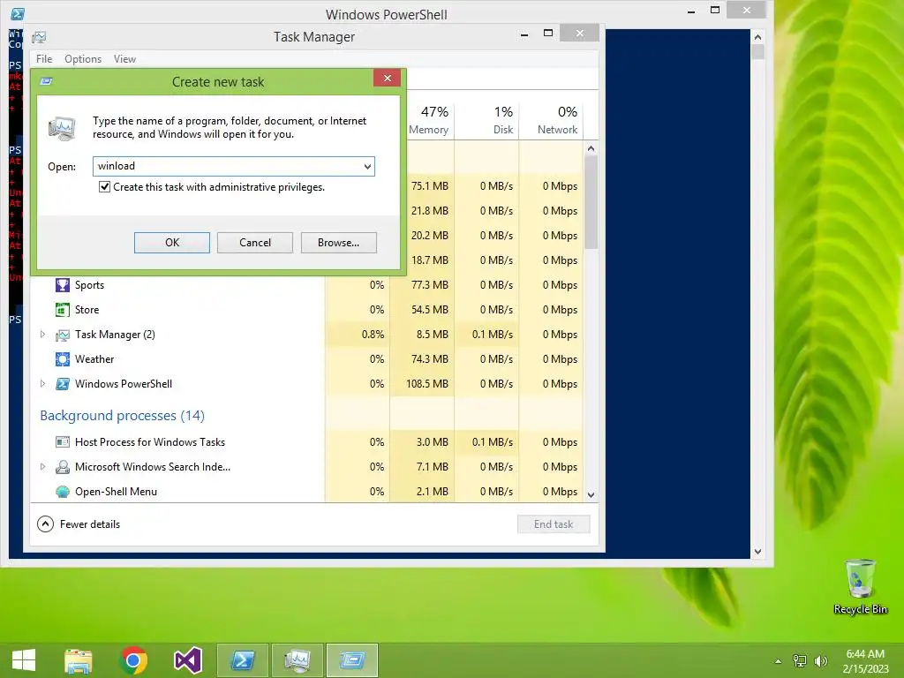Click the Fewer details link

pyautogui.click(x=90, y=524)
